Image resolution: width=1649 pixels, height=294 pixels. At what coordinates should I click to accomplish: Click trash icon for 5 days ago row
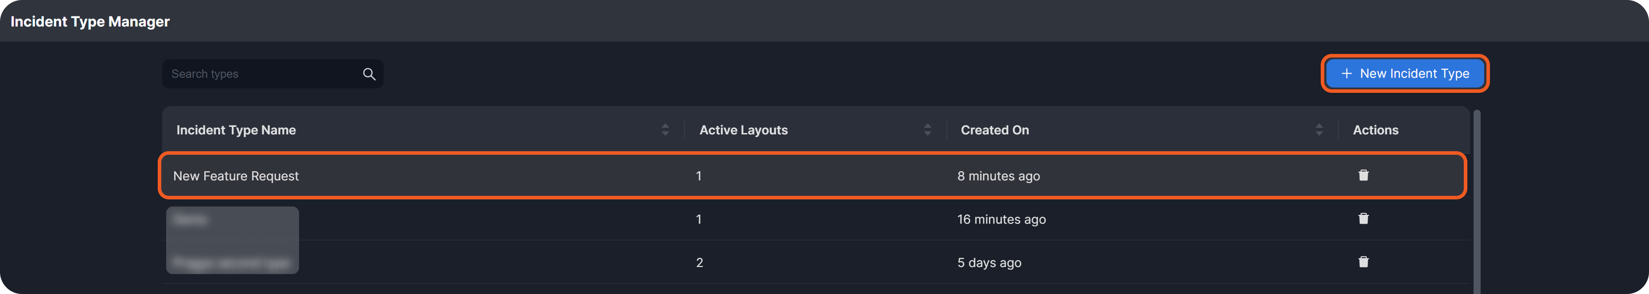[1364, 262]
